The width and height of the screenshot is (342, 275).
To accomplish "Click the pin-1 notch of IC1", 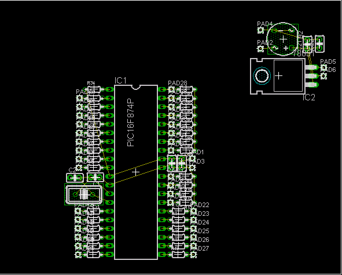I will [x=135, y=87].
